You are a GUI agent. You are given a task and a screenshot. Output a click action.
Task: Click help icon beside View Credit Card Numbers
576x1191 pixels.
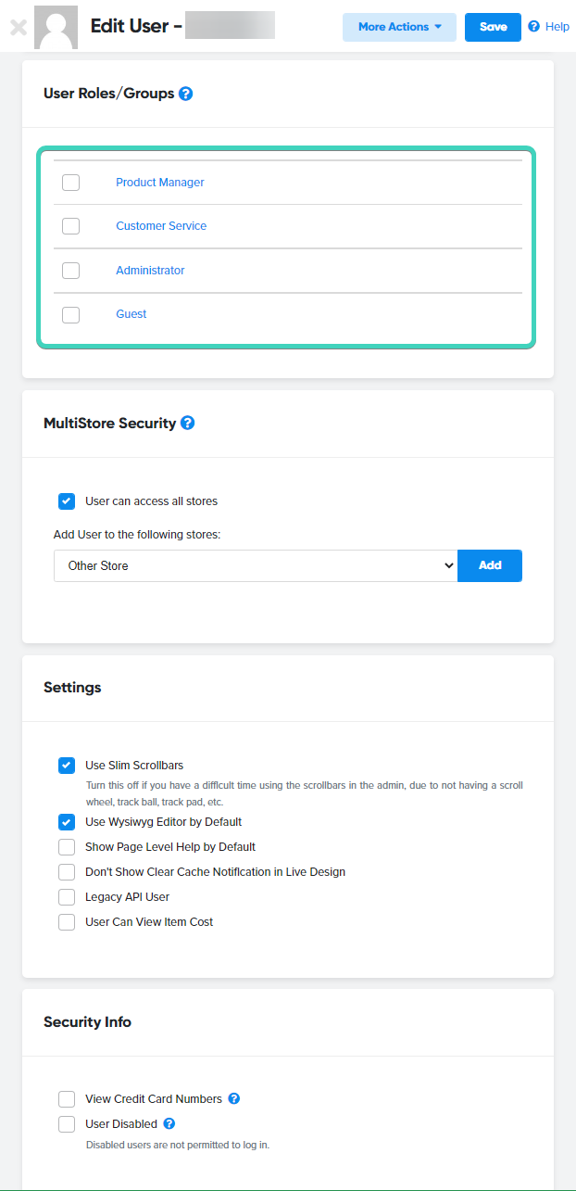tap(233, 1098)
